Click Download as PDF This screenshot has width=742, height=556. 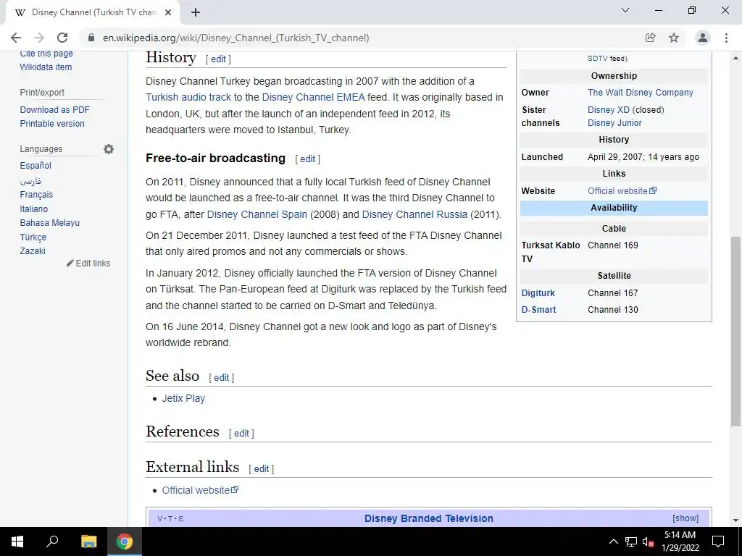(x=54, y=110)
